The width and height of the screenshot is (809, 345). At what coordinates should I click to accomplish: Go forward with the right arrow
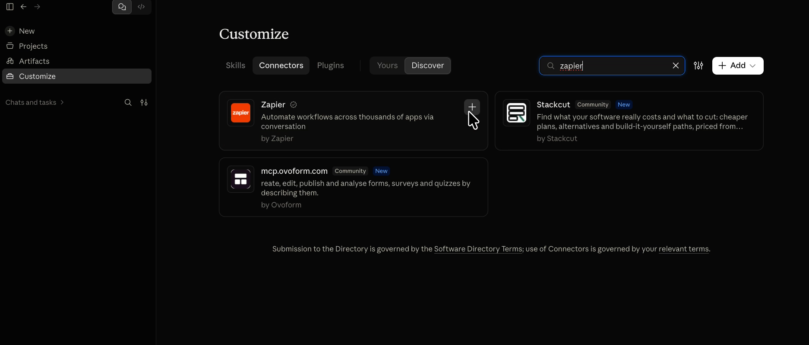38,7
